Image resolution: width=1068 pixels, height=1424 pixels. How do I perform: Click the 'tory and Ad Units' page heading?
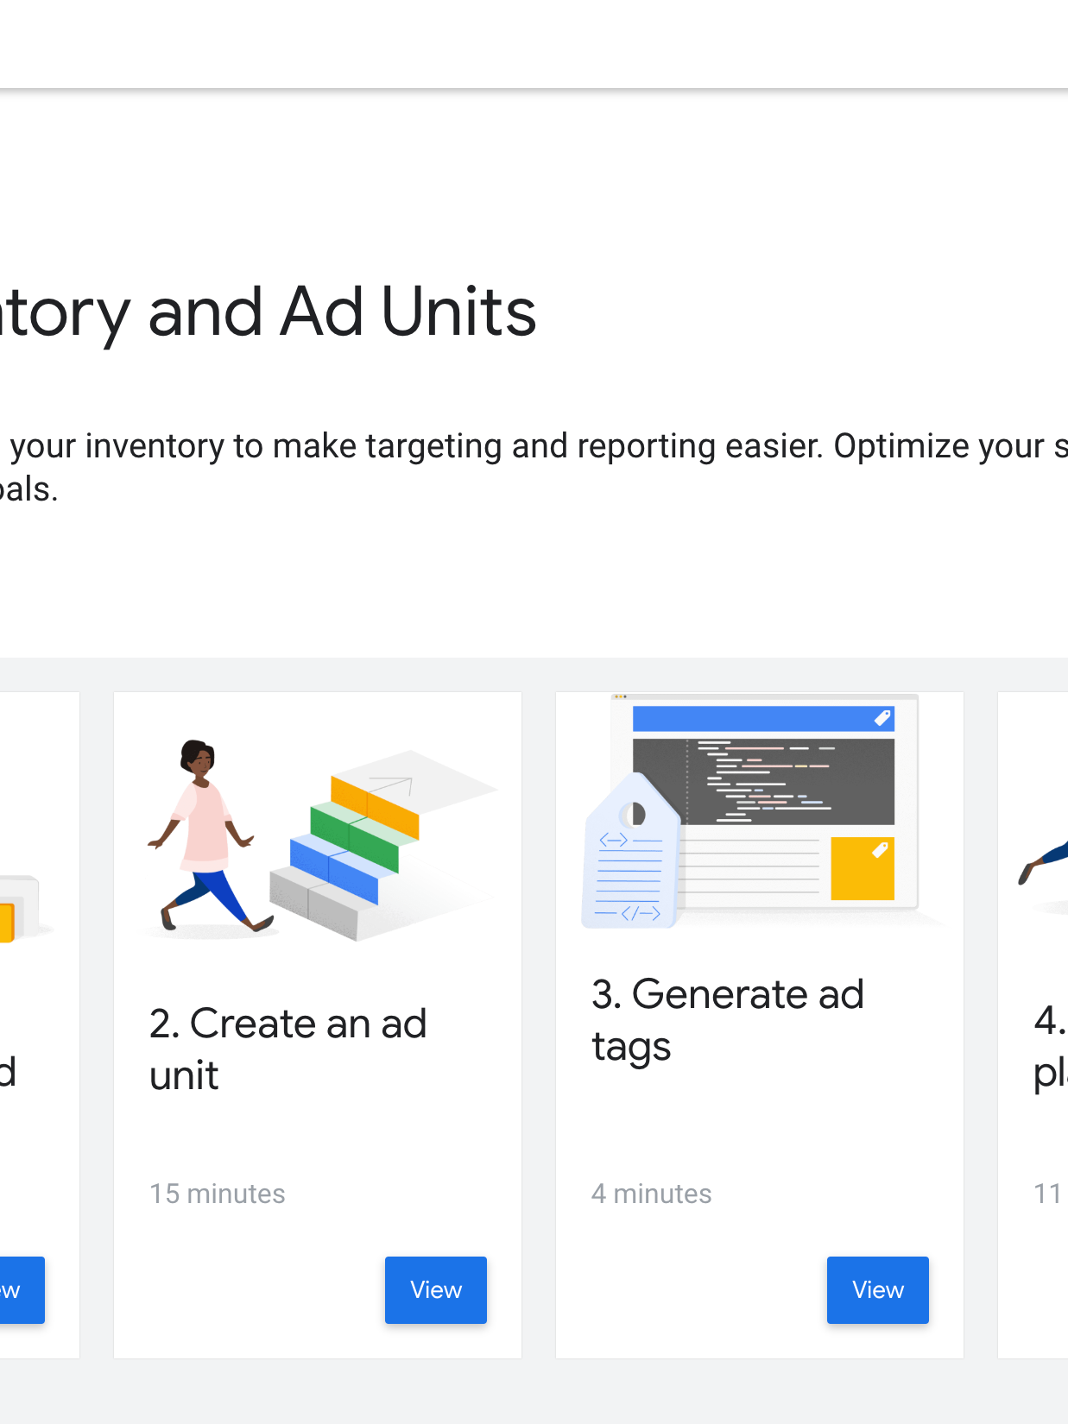coord(268,312)
